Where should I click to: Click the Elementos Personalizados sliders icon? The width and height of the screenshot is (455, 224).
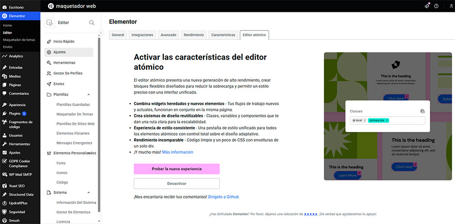pos(49,153)
